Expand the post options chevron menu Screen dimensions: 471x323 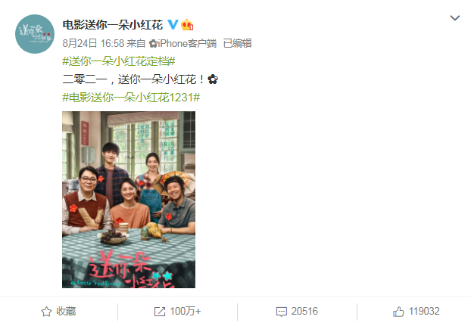point(455,18)
